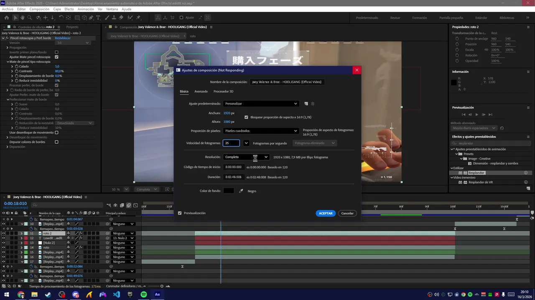535x300 pixels.
Task: Click the Posición stopwatch in Propiedades
Action: [x=457, y=44]
